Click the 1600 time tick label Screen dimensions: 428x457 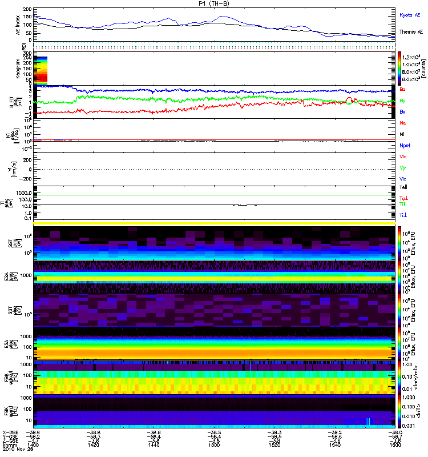coord(395,445)
